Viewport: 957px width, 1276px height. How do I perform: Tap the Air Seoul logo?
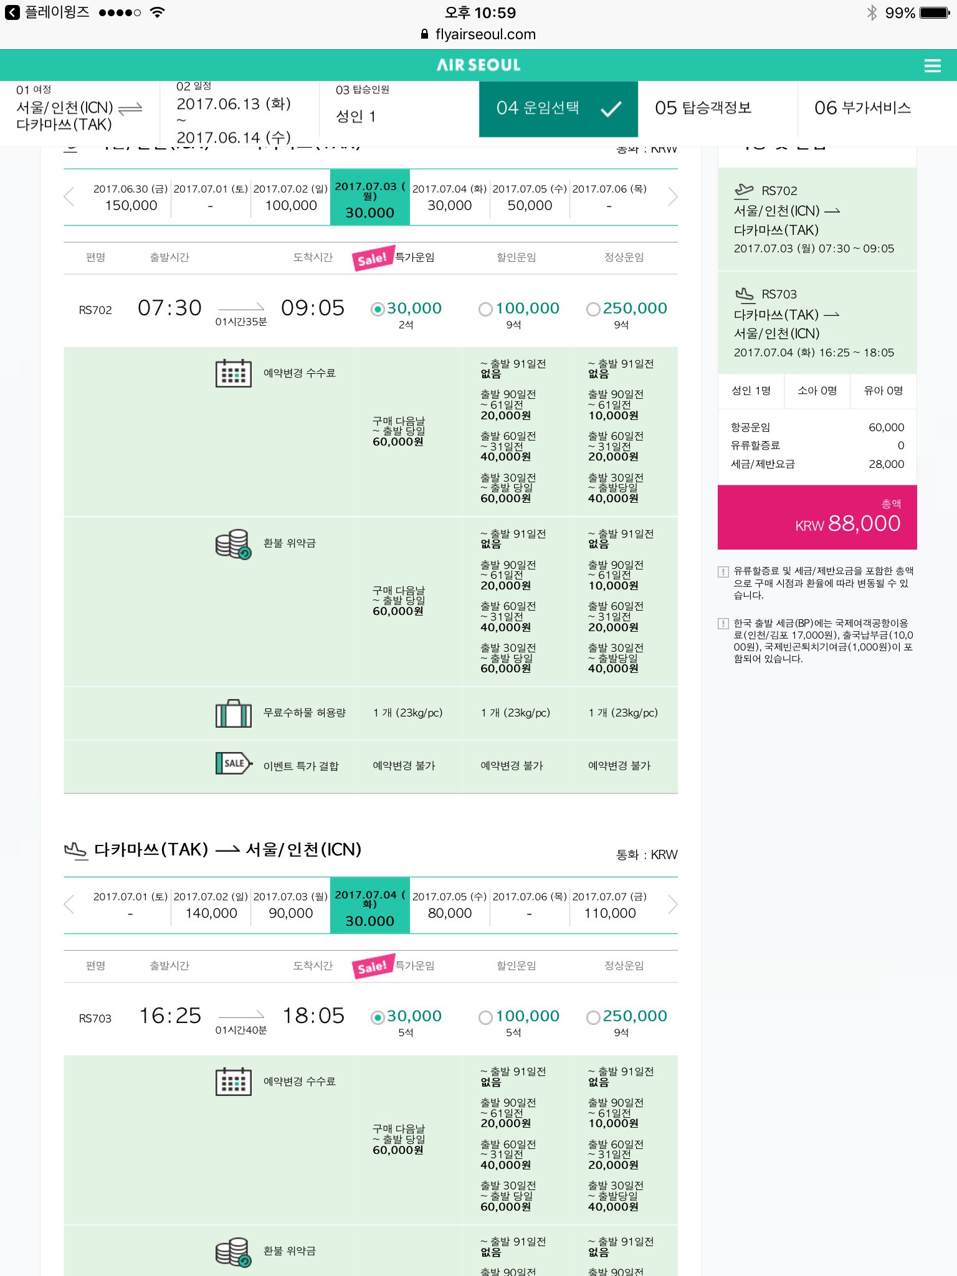coord(478,65)
